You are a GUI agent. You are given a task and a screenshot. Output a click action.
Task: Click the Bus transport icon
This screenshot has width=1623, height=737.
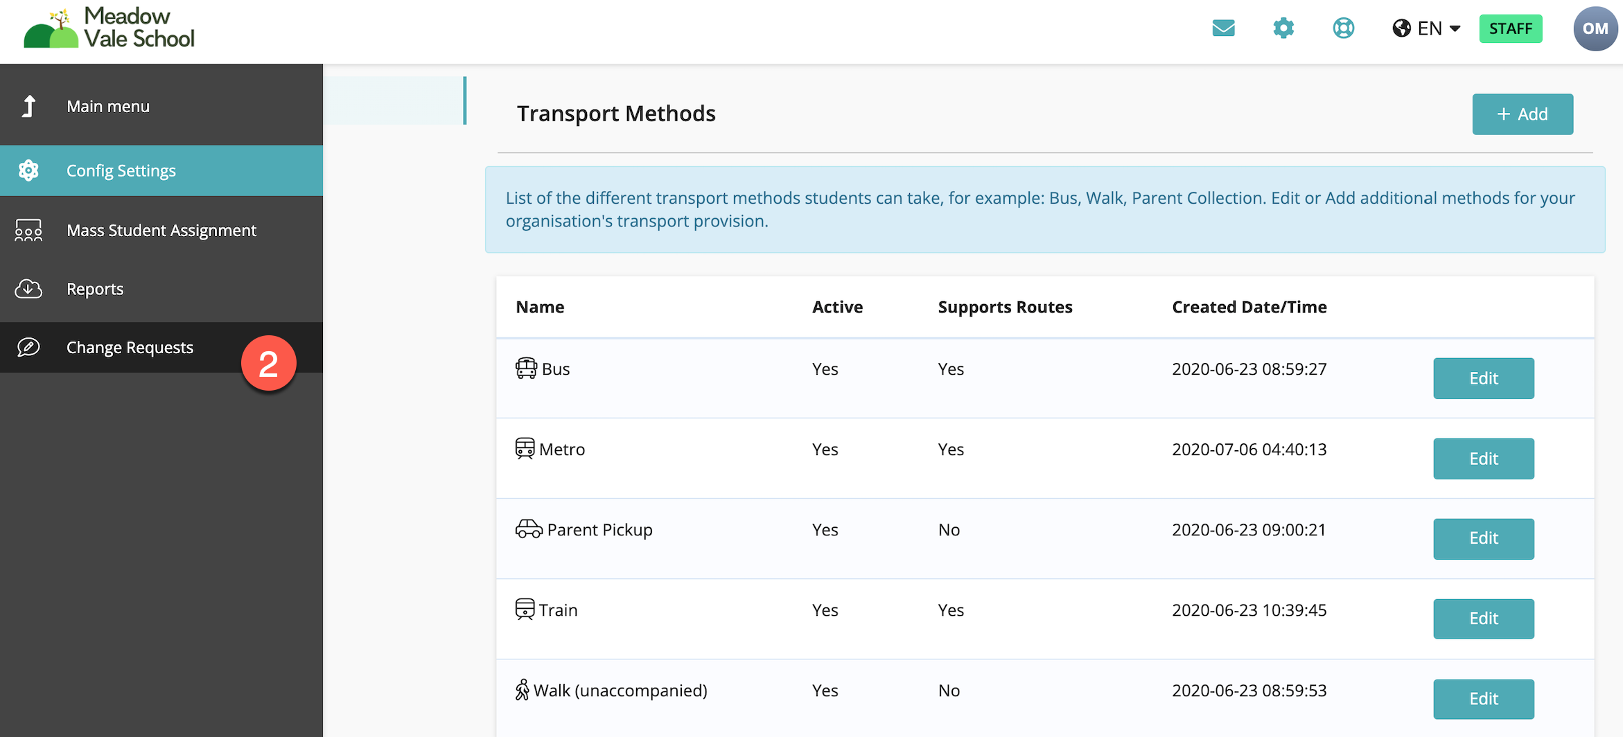tap(526, 368)
